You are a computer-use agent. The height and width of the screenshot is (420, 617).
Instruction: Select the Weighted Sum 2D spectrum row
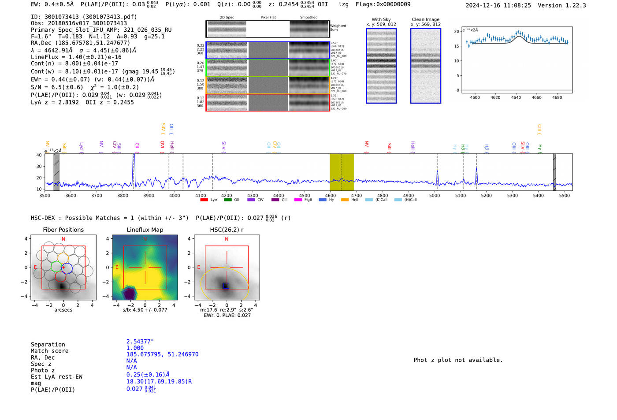[268, 29]
